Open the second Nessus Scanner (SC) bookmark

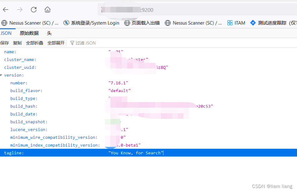tap(193, 23)
